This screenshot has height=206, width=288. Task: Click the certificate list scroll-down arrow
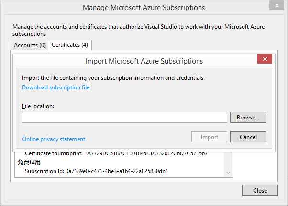tap(228, 173)
